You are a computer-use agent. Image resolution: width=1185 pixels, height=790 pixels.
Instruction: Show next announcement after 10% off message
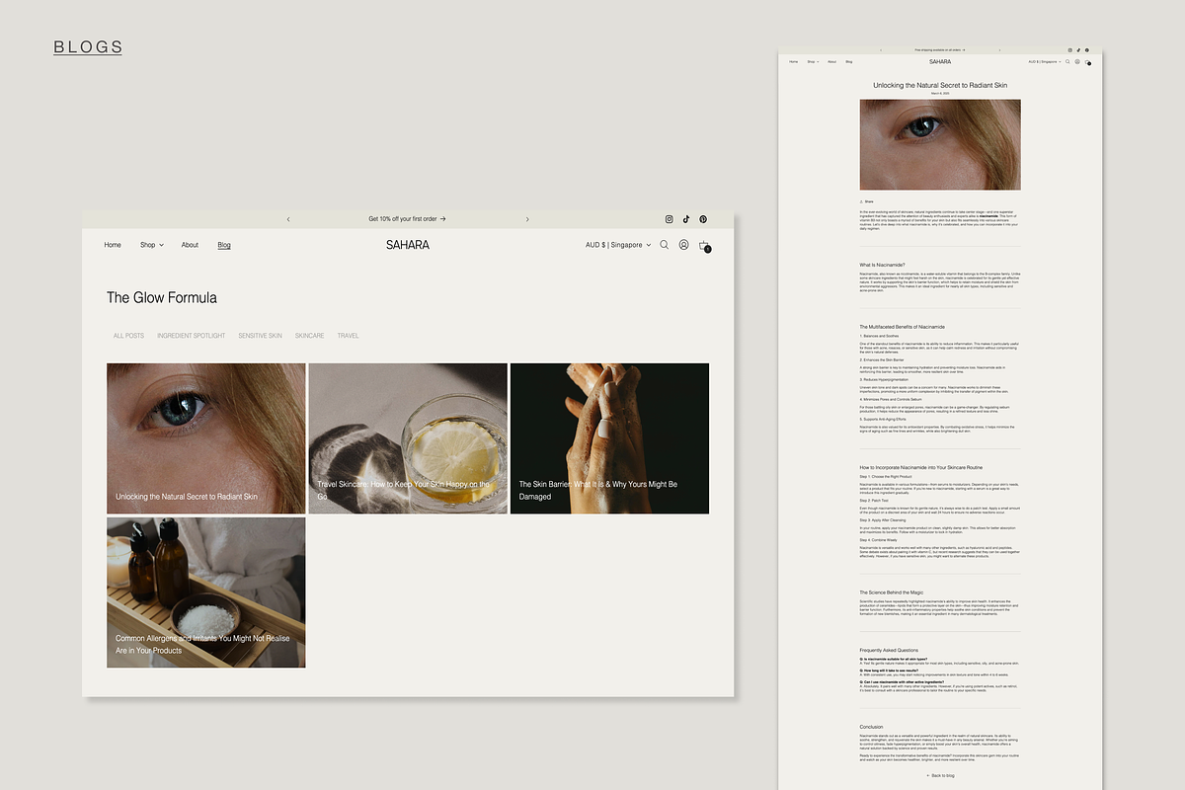[527, 219]
